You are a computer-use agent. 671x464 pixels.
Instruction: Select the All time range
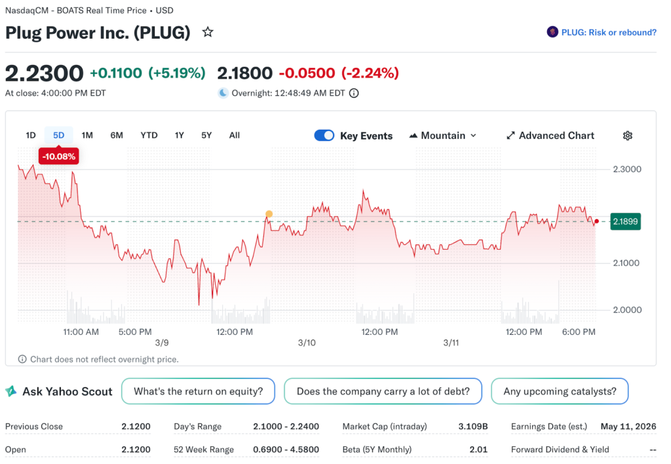tap(235, 136)
